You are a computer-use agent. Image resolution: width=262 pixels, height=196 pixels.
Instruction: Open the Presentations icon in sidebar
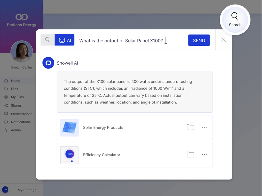6,114
